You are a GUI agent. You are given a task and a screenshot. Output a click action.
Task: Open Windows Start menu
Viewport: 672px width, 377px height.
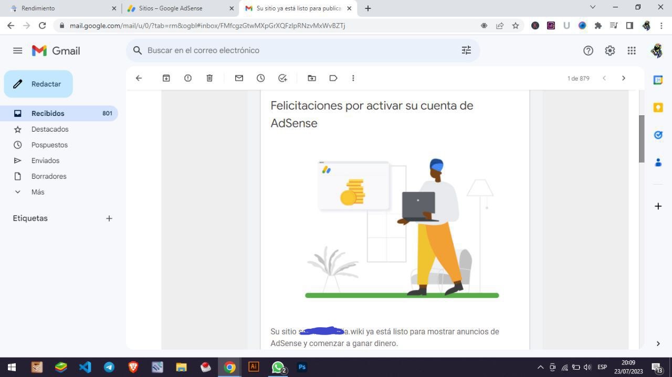click(x=12, y=367)
